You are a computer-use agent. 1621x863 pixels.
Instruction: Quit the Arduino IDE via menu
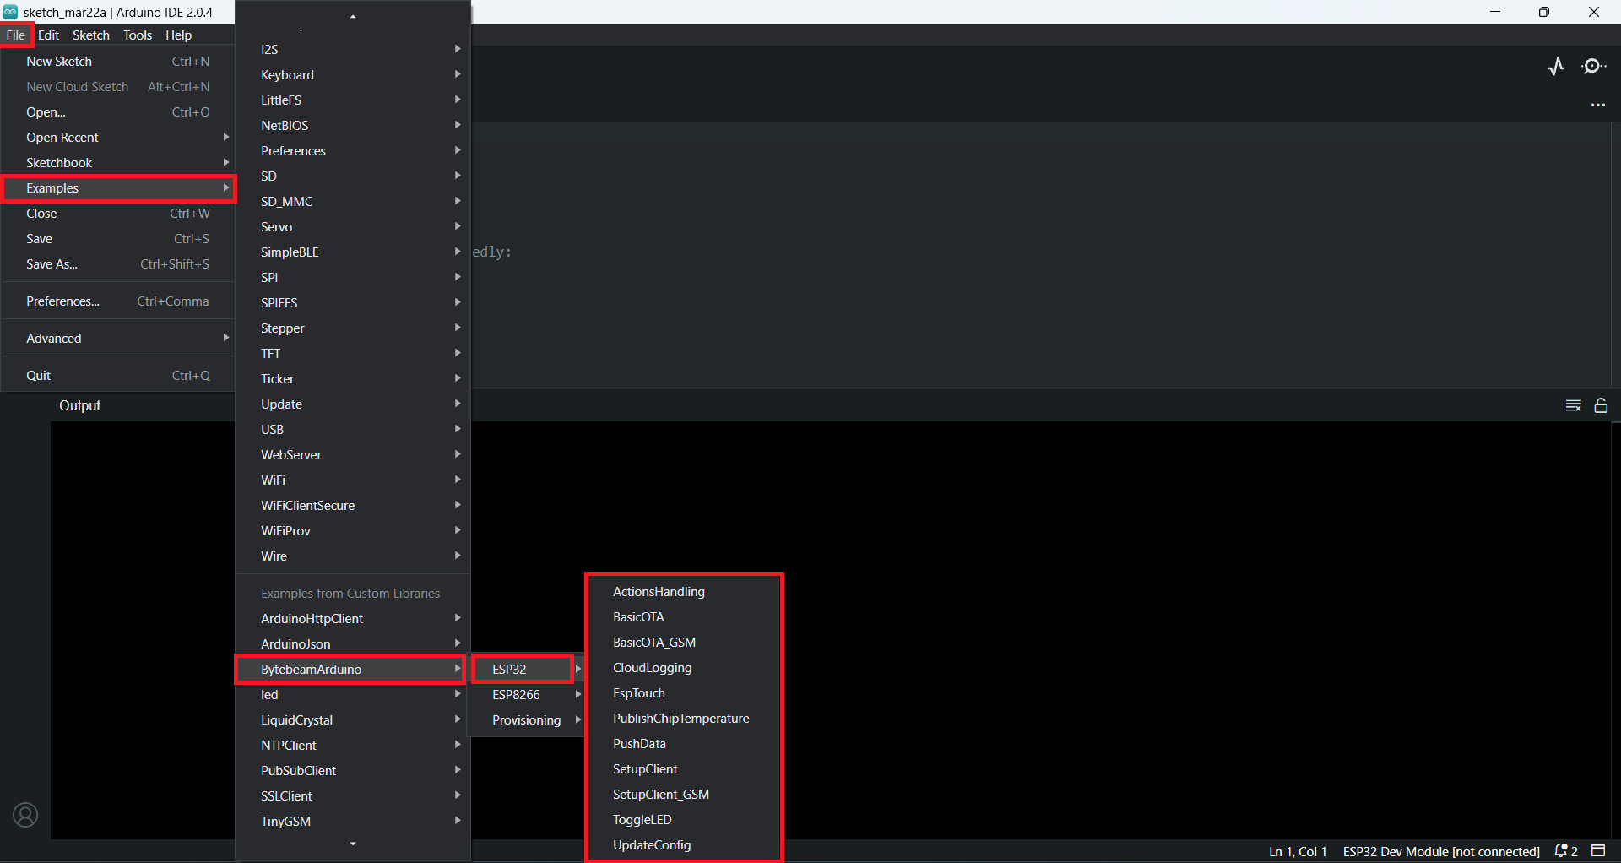(118, 376)
